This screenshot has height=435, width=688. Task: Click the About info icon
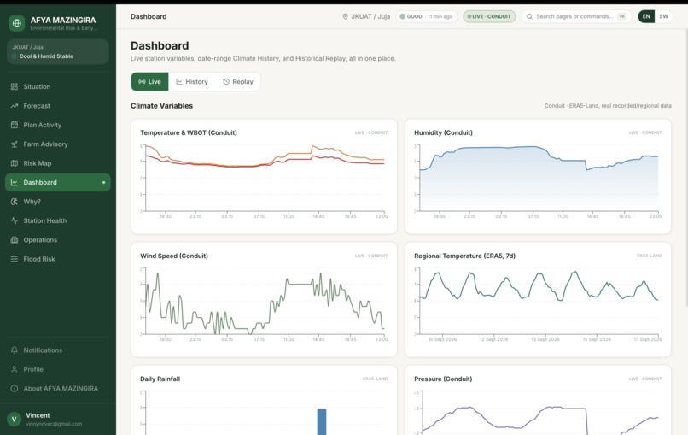tap(15, 389)
